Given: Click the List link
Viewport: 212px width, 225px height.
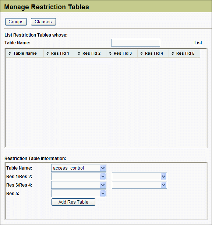Looking at the screenshot, I should (x=198, y=43).
